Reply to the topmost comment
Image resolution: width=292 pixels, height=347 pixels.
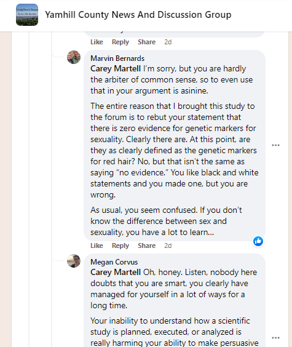(120, 42)
